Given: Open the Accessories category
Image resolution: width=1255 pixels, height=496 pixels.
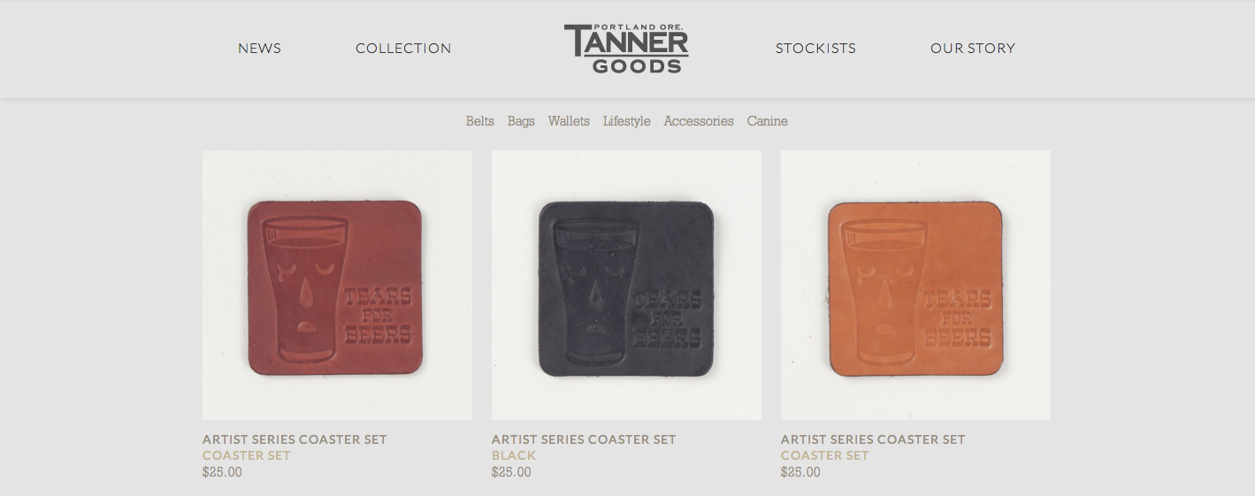Looking at the screenshot, I should (699, 121).
